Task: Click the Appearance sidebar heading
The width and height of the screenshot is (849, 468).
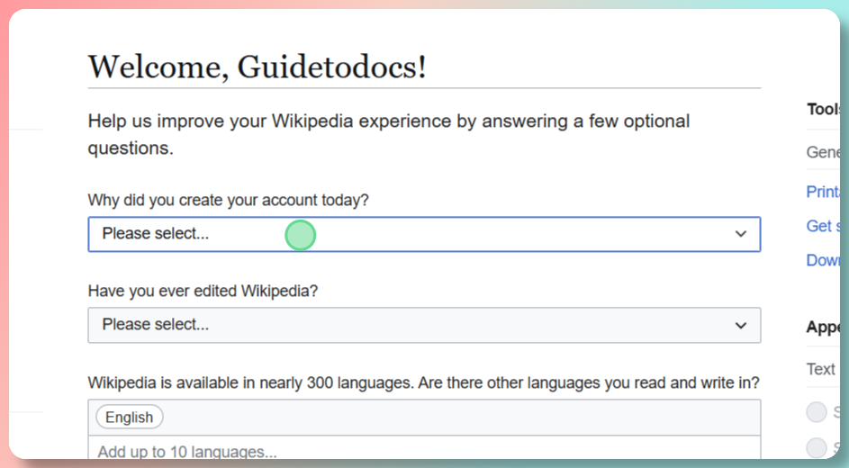Action: pos(823,328)
